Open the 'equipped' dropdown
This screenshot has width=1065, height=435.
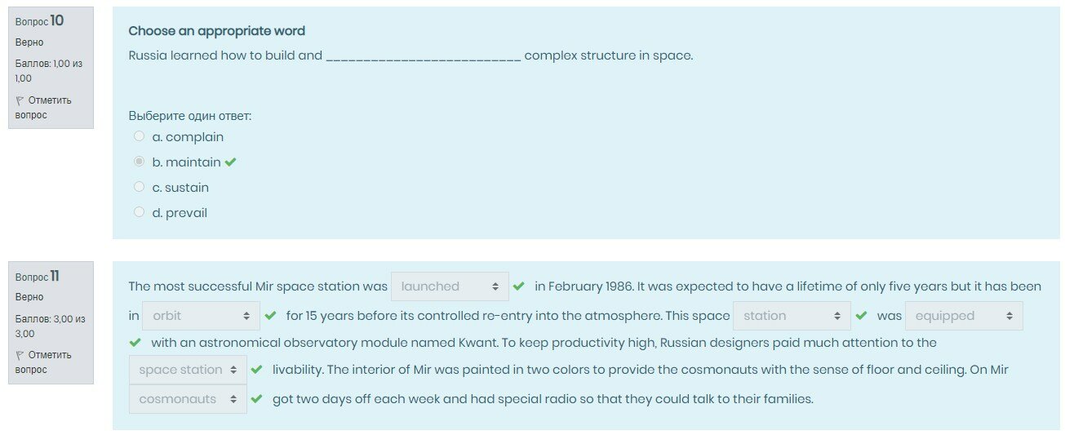[x=963, y=316]
